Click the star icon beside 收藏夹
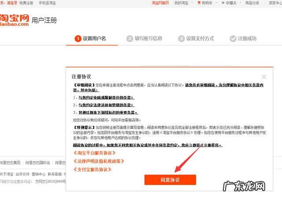 (223, 3)
